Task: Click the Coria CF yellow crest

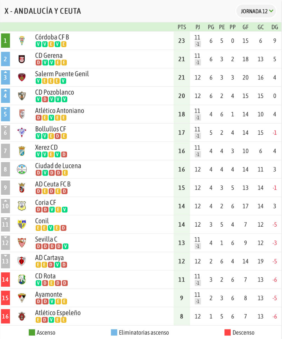Action: pos(22,206)
